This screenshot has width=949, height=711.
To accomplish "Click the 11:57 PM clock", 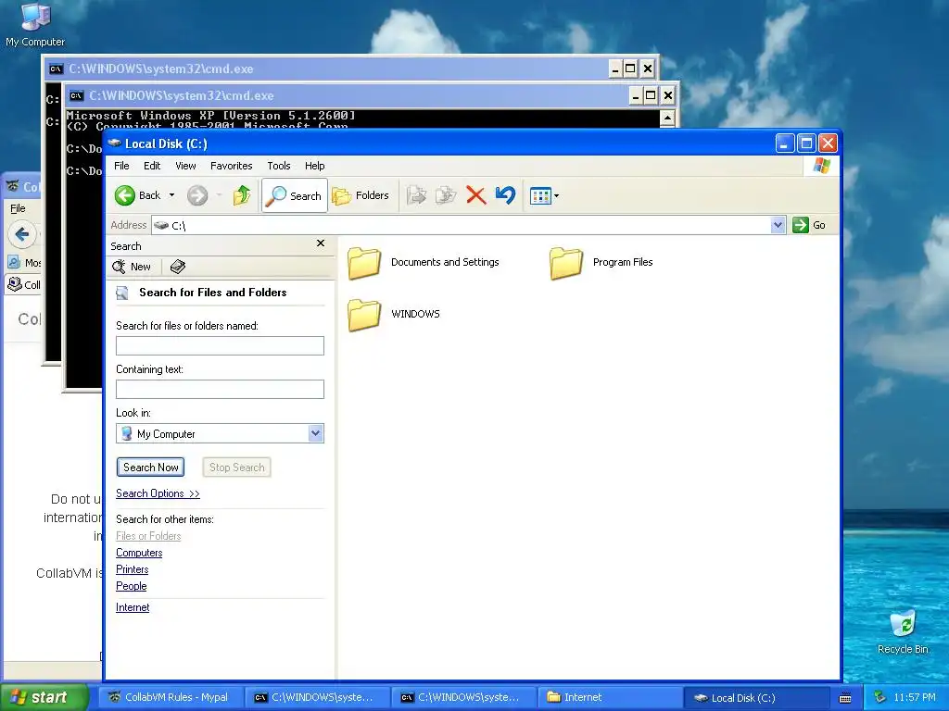I will (x=915, y=697).
